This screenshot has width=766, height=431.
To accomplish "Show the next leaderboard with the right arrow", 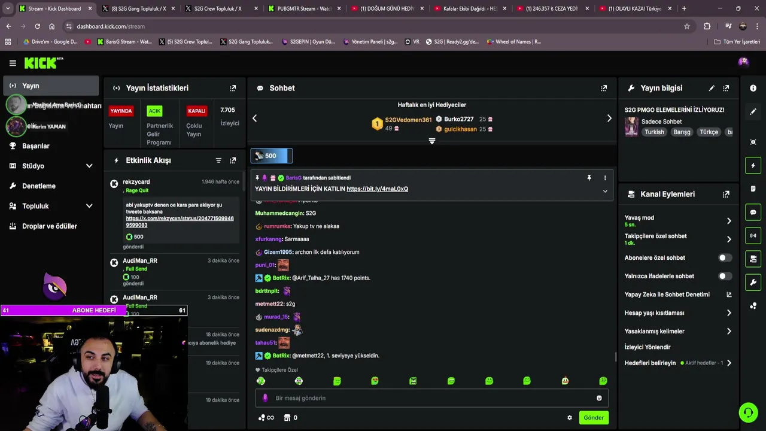I will coord(609,119).
